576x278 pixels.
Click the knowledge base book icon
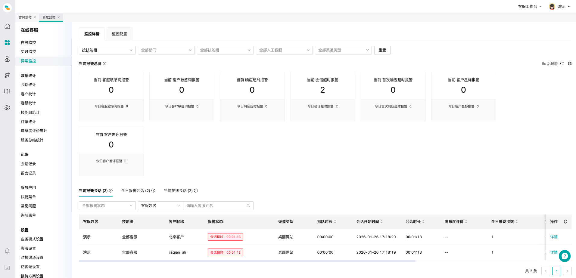pos(7,91)
